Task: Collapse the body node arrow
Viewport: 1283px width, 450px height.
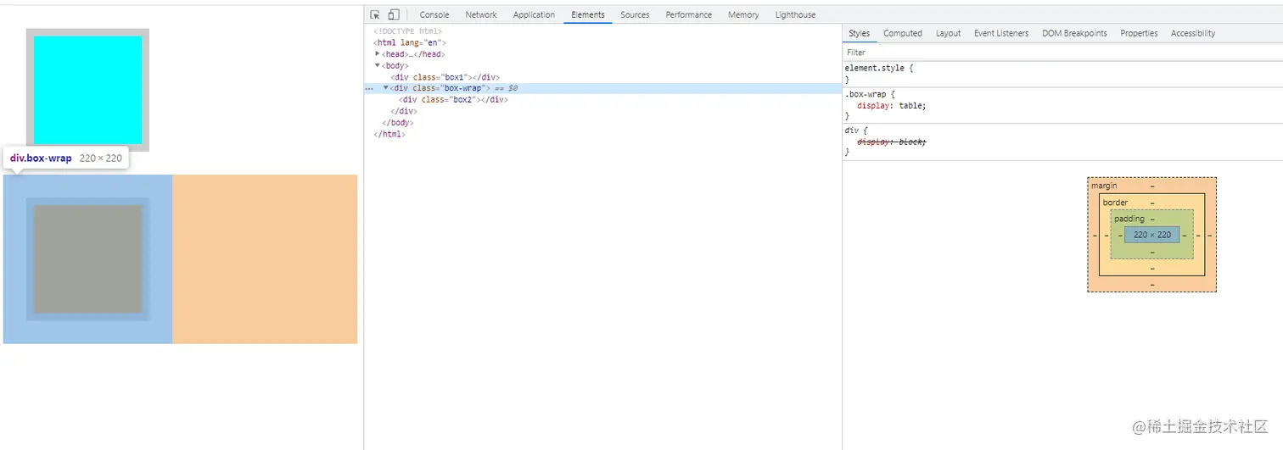Action: (378, 65)
